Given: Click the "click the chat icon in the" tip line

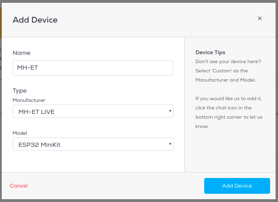Looking at the screenshot, I should click(223, 108).
